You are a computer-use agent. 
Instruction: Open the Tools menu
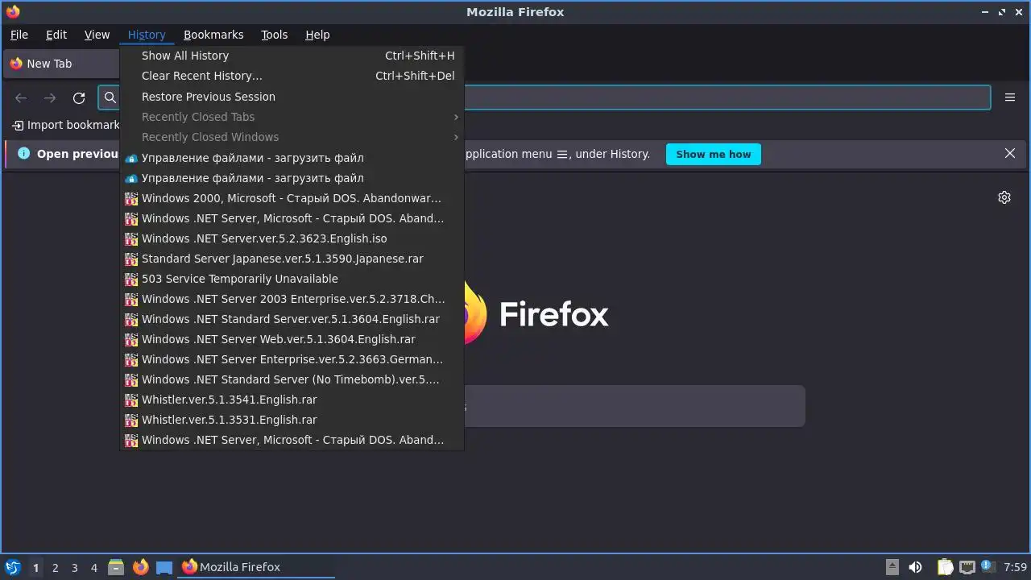point(274,35)
